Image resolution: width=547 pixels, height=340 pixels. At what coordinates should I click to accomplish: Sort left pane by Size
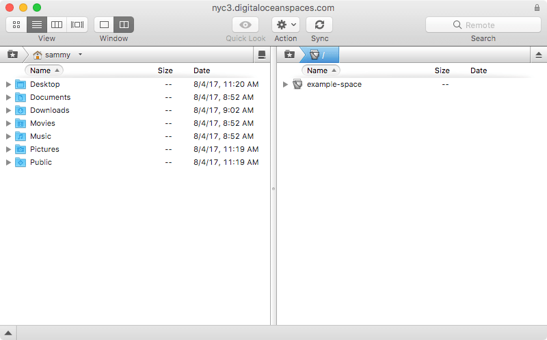(165, 70)
